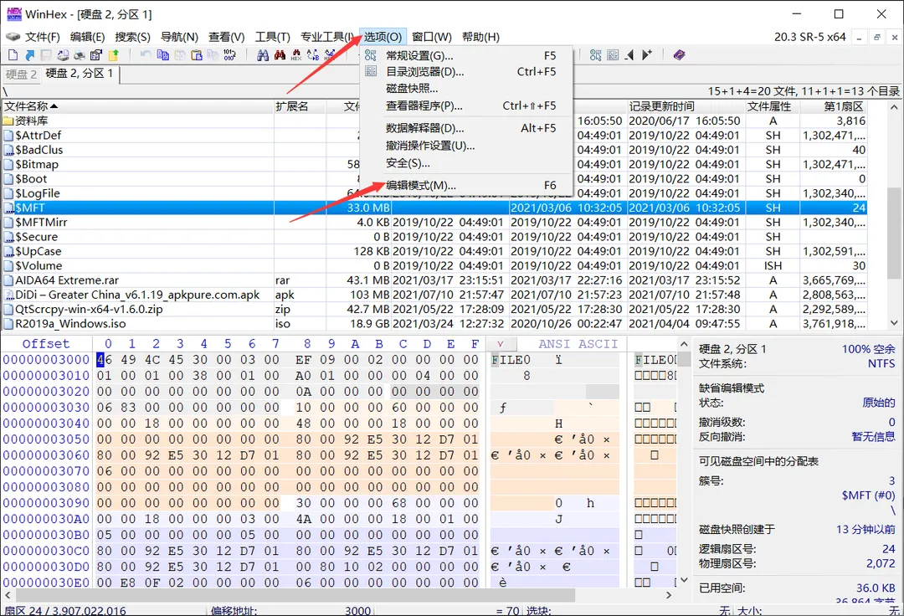Click the New file toolbar icon

(13, 55)
